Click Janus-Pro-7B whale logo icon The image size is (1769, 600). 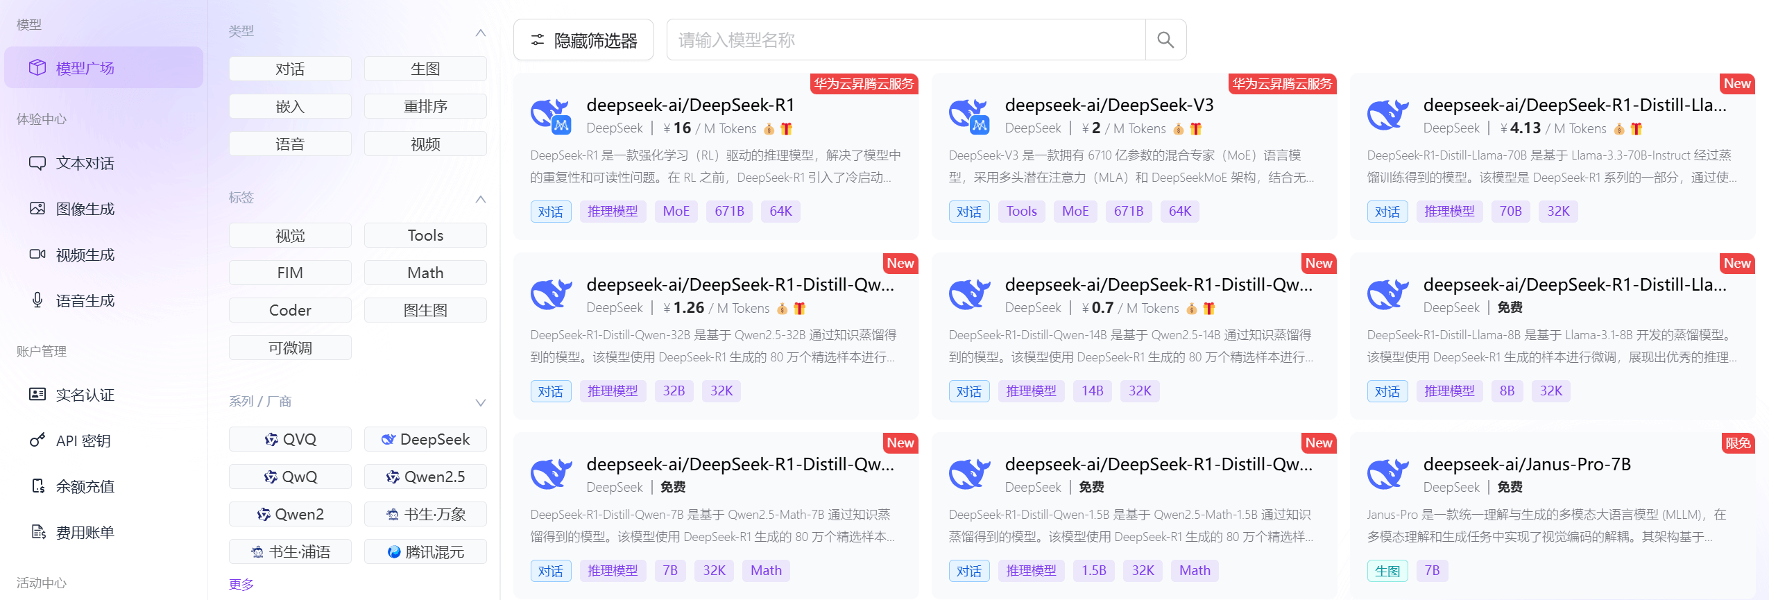point(1388,475)
